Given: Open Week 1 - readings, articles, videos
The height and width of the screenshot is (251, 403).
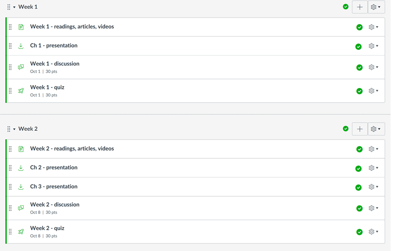Looking at the screenshot, I should pyautogui.click(x=72, y=27).
